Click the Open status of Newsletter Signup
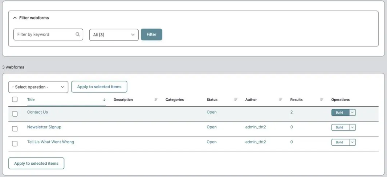 click(x=212, y=127)
